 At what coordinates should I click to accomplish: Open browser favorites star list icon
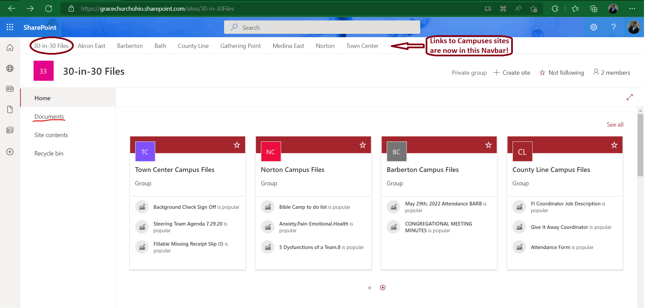coord(575,8)
